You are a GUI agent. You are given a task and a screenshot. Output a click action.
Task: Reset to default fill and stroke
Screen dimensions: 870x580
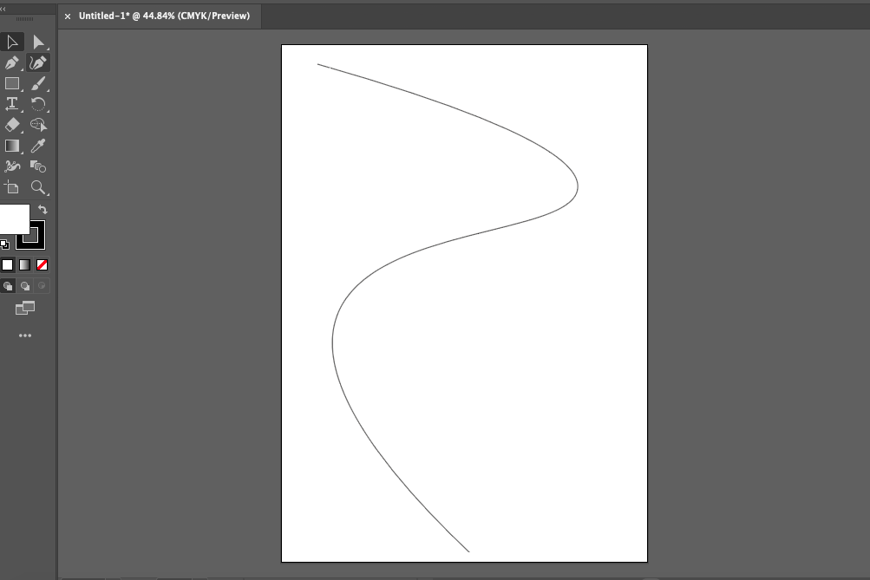click(x=4, y=244)
